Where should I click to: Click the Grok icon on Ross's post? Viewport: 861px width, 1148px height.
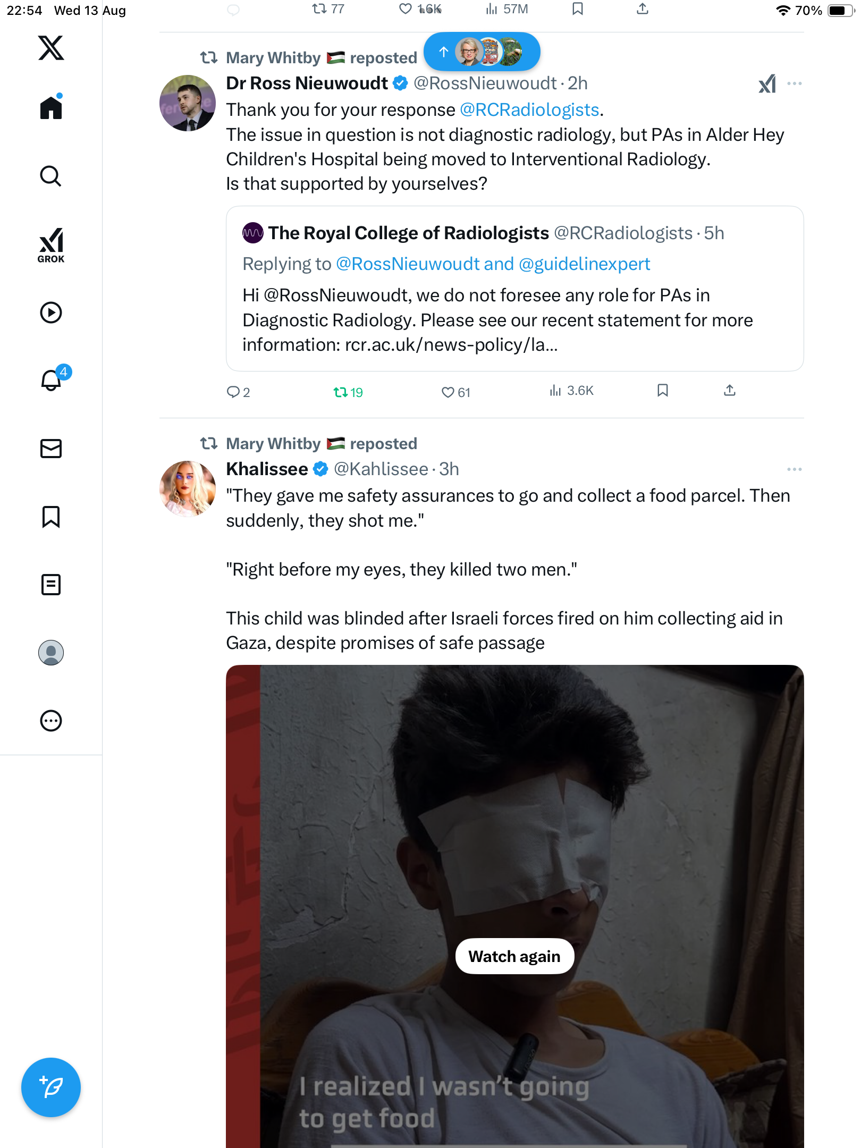click(x=767, y=84)
